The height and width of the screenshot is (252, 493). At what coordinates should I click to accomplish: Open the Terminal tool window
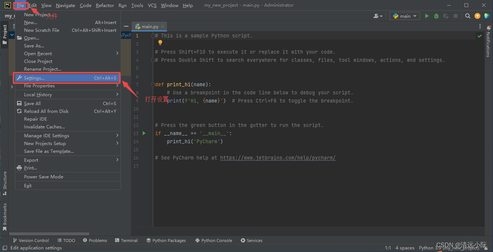tap(126, 241)
